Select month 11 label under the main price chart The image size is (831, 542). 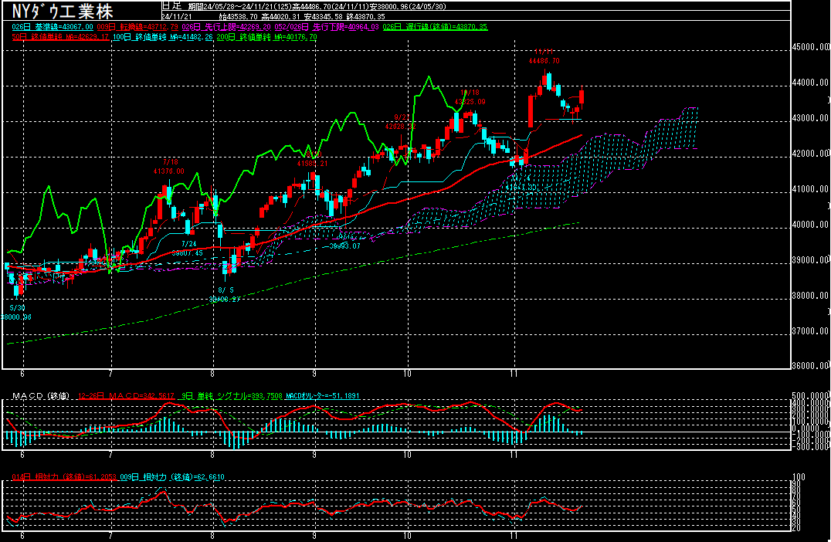[514, 374]
